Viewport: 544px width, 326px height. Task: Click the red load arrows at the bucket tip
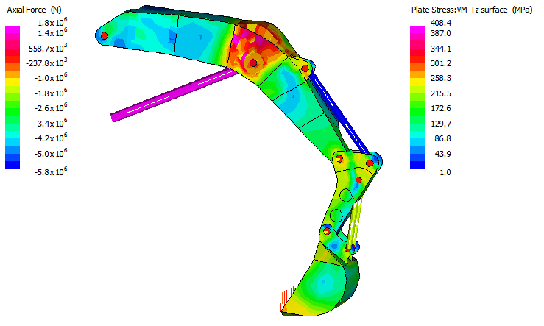pyautogui.click(x=286, y=297)
